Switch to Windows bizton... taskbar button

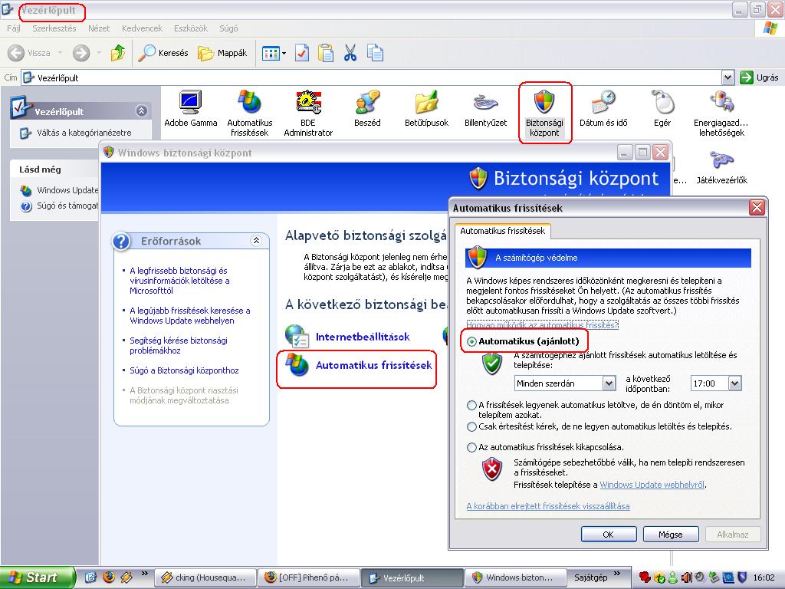[x=515, y=577]
